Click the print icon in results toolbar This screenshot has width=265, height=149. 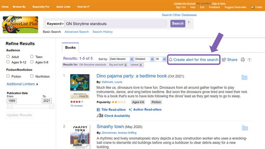[243, 60]
